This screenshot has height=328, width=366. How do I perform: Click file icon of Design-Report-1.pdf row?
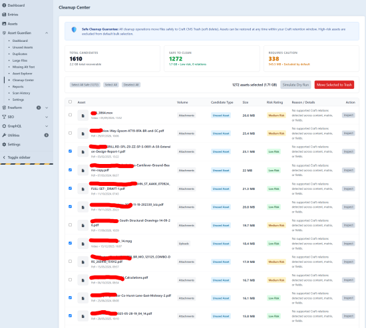click(x=83, y=152)
